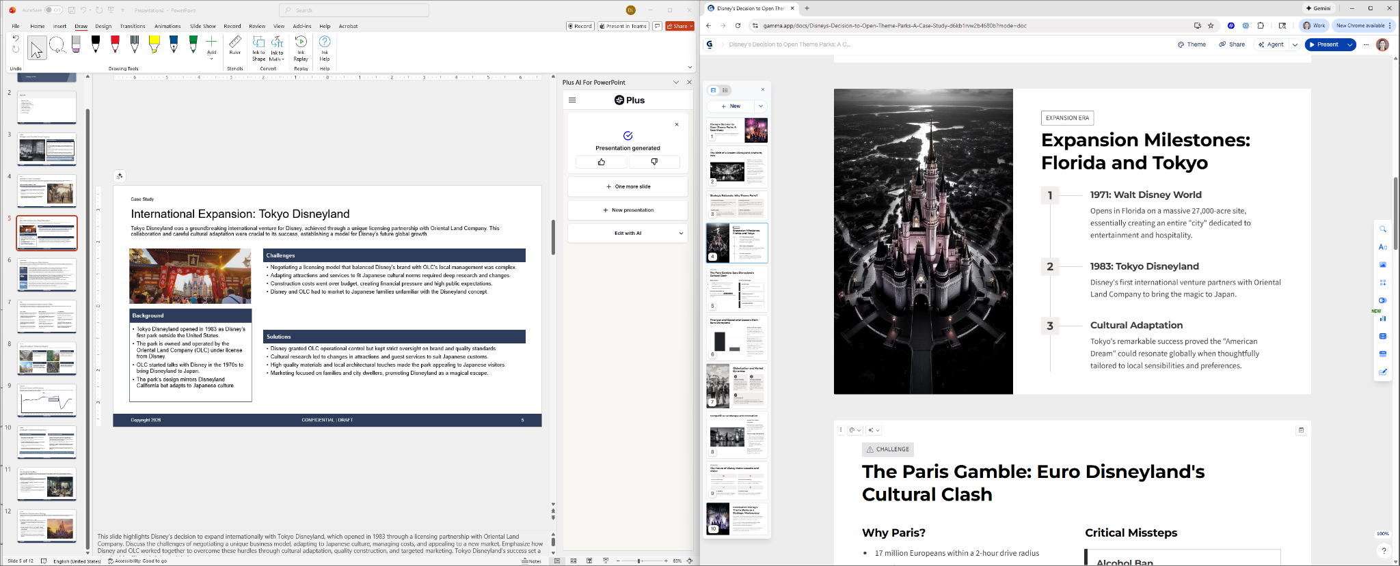This screenshot has width=1400, height=566.
Task: Open Ink Help
Action: pos(325,47)
